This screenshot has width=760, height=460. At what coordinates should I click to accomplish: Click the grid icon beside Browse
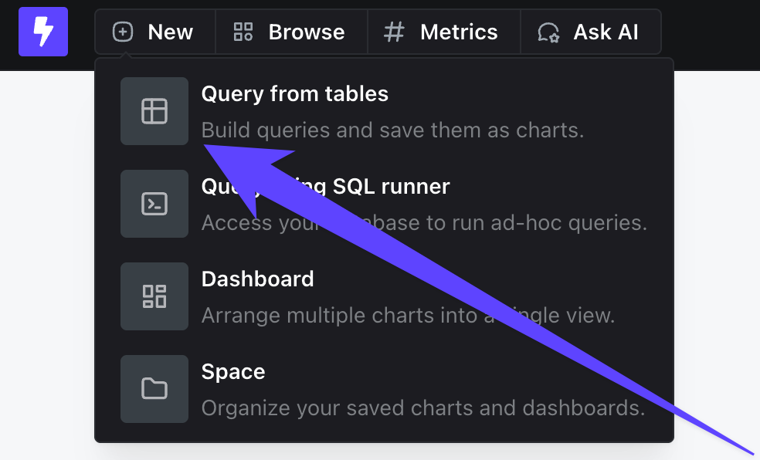243,32
